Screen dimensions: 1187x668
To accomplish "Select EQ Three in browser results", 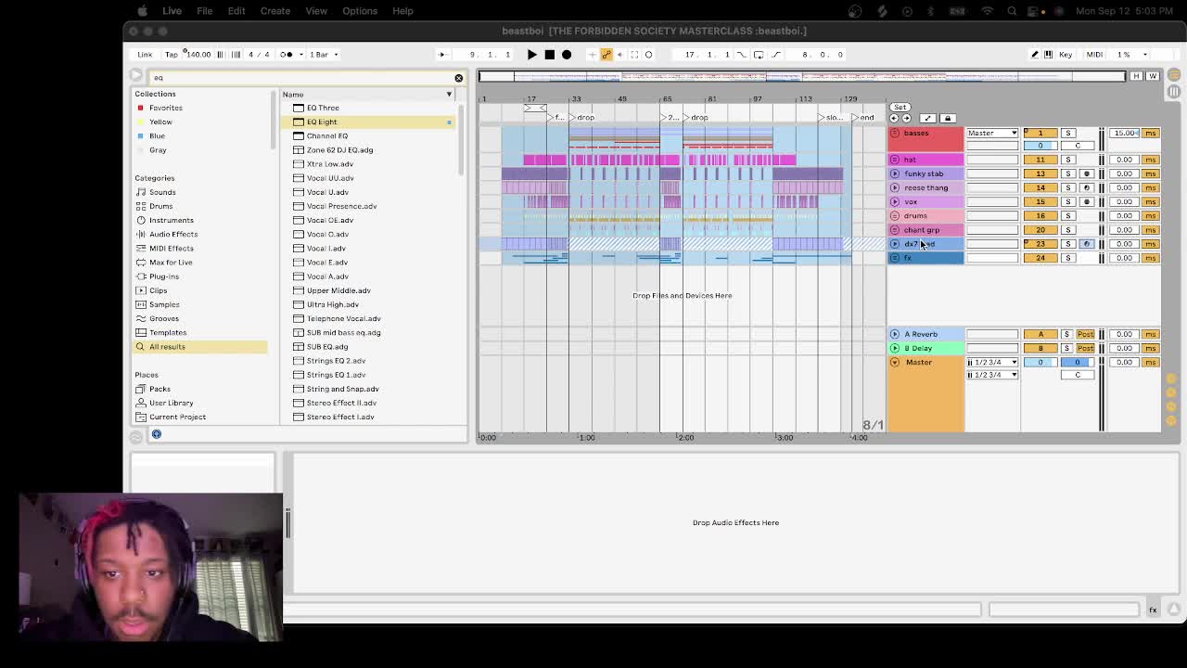I will (323, 108).
